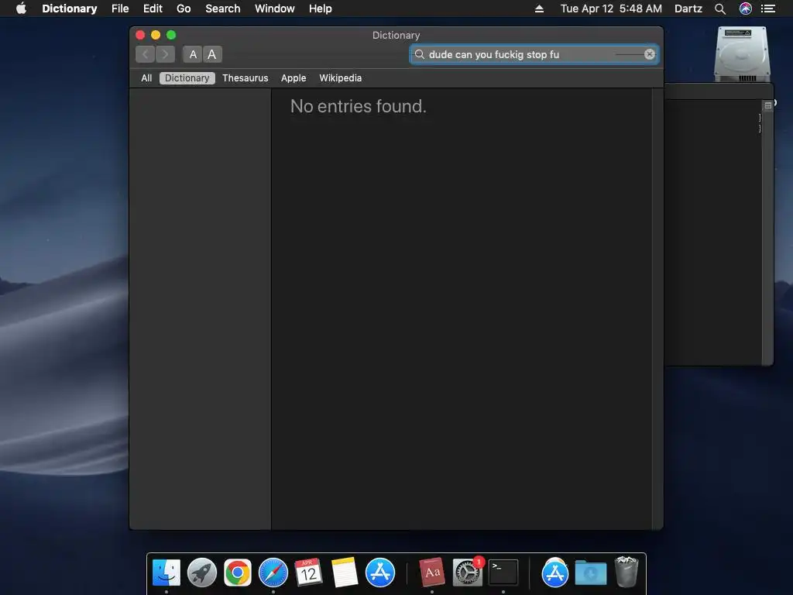The width and height of the screenshot is (793, 595).
Task: Switch to the Apple source tab
Action: tap(294, 78)
